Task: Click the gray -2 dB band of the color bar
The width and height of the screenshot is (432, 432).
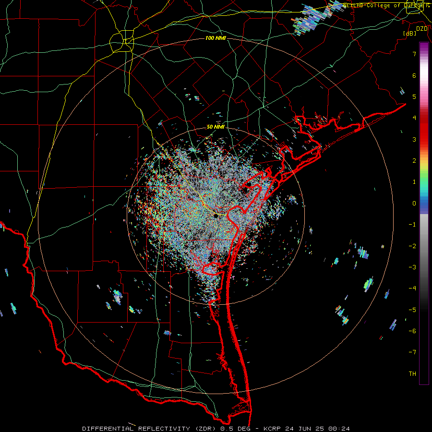Action: [424, 246]
